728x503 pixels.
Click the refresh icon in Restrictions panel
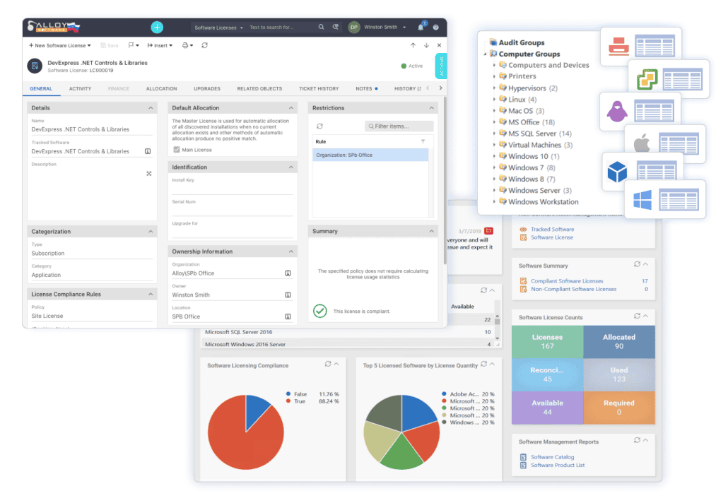coord(319,126)
